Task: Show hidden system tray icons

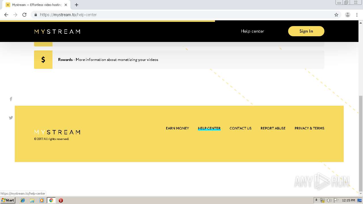Action: pos(316,200)
